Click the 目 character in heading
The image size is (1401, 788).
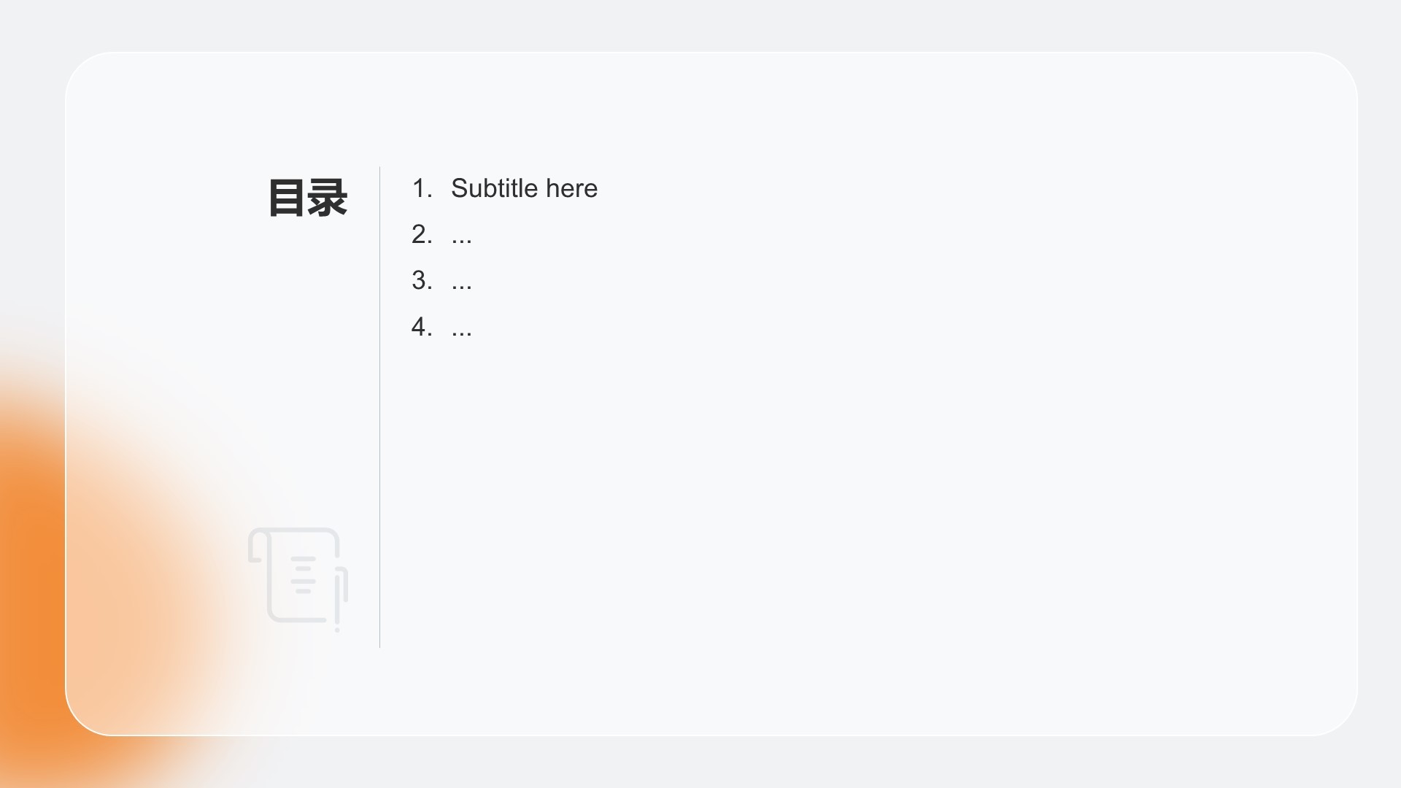coord(287,198)
